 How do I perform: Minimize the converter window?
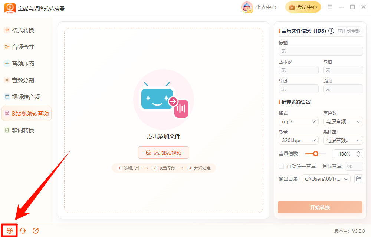pos(341,7)
